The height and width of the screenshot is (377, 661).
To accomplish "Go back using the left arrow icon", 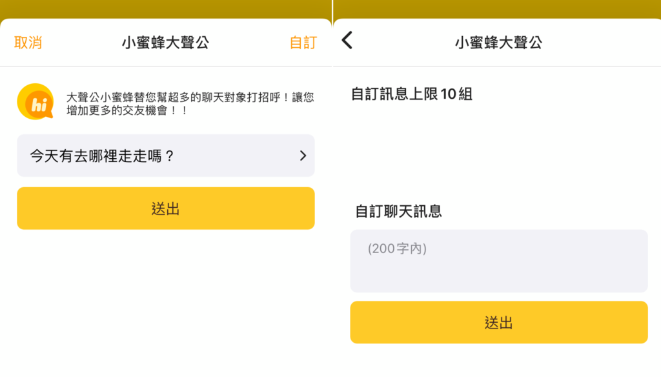I will [347, 41].
